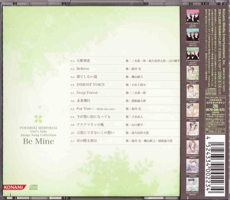Click the Be Mine album title

pyautogui.click(x=37, y=141)
